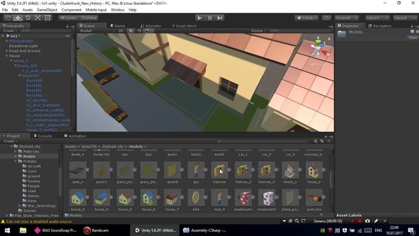
Task: Open the Collab dropdown
Action: (x=306, y=18)
